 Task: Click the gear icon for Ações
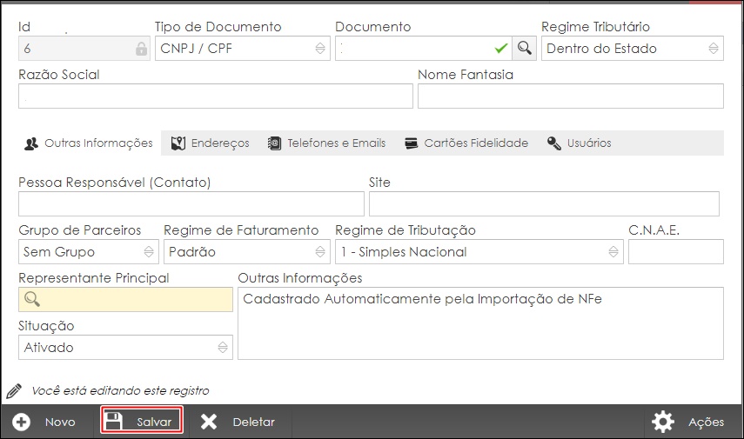pos(662,422)
